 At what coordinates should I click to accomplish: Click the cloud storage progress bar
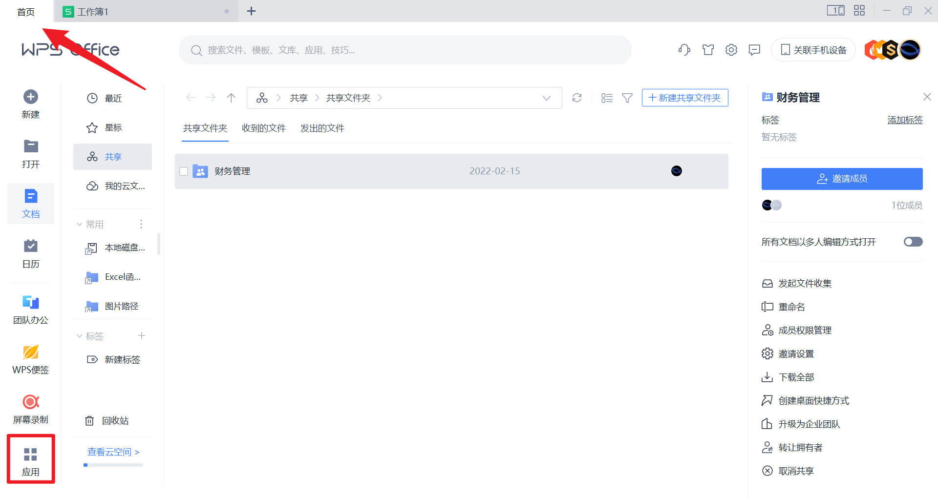coord(112,465)
